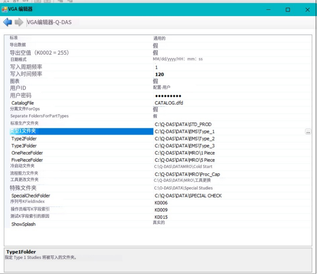This screenshot has height=274, width=317.
Task: Click the 假 value of Separate FoldersForPartTypes
Action: [x=155, y=116]
